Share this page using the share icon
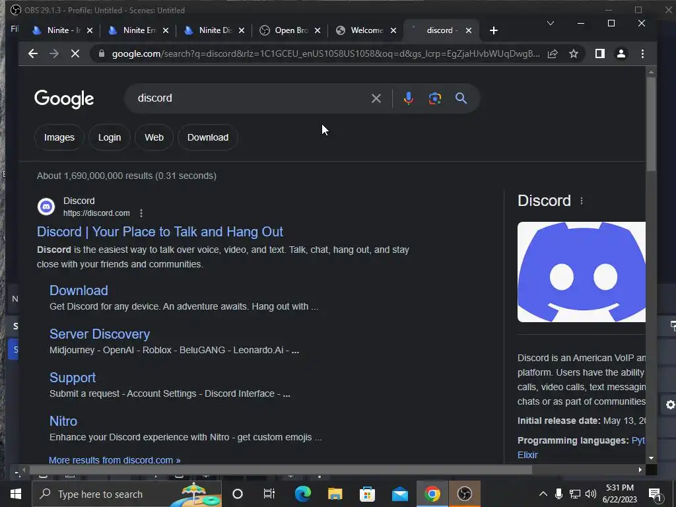Image resolution: width=676 pixels, height=507 pixels. coord(553,53)
